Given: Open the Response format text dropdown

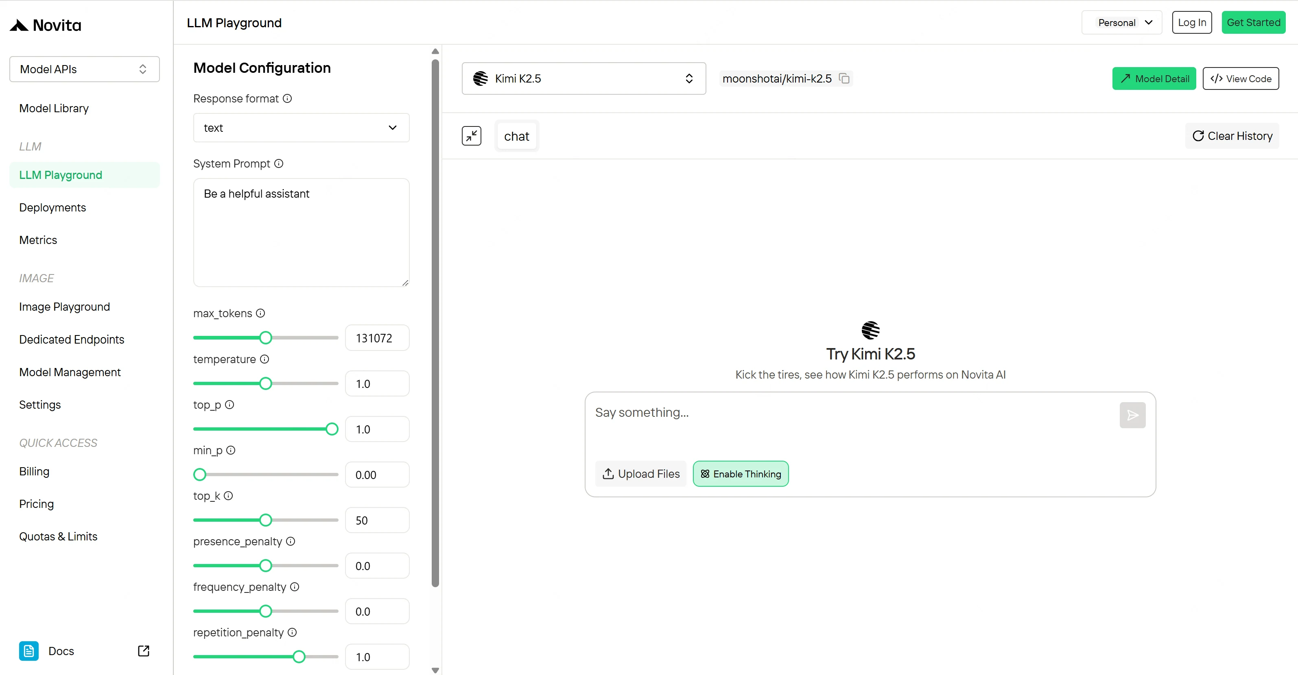Looking at the screenshot, I should point(302,128).
